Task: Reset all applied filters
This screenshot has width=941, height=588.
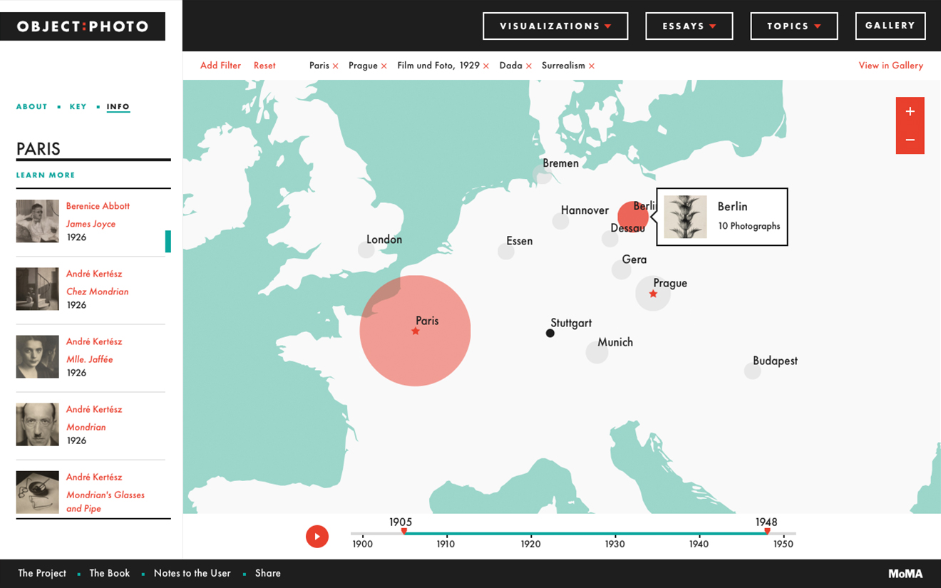Action: coord(264,66)
